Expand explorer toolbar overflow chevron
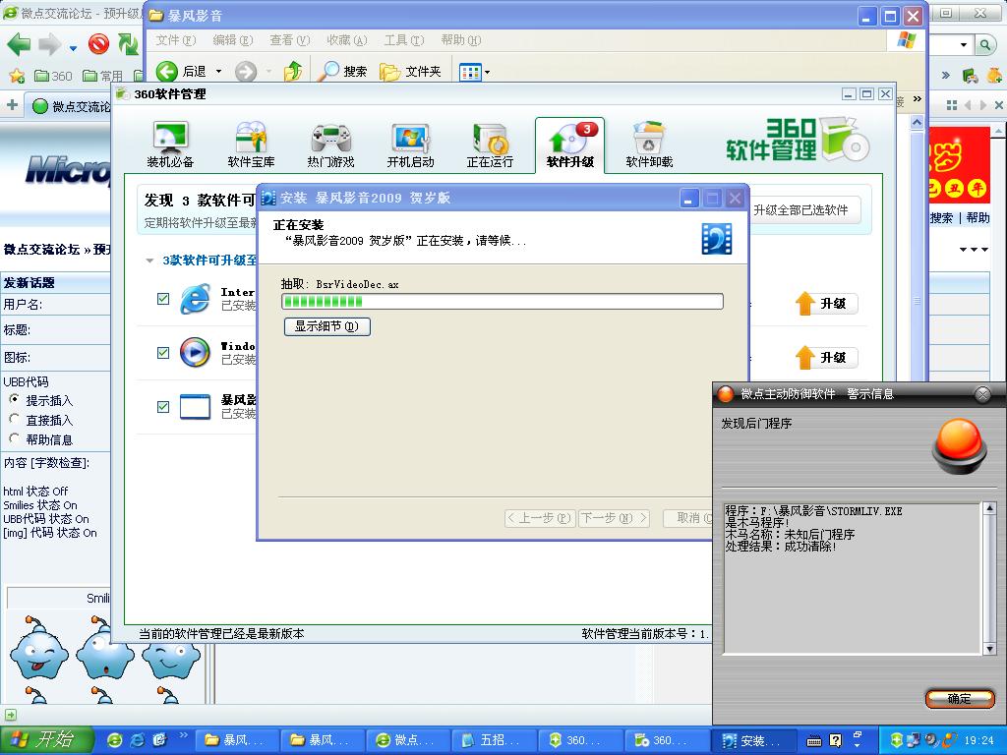This screenshot has width=1007, height=755. [x=918, y=99]
